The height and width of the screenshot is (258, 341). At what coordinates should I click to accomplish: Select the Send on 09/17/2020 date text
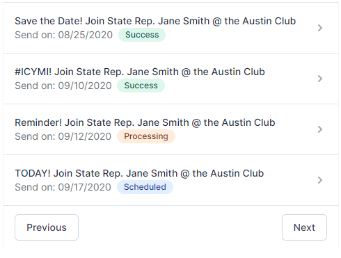63,187
